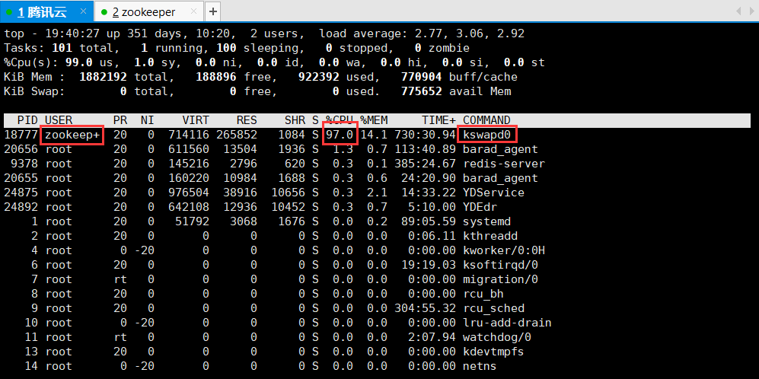Click the VIRT column header

tap(196, 120)
